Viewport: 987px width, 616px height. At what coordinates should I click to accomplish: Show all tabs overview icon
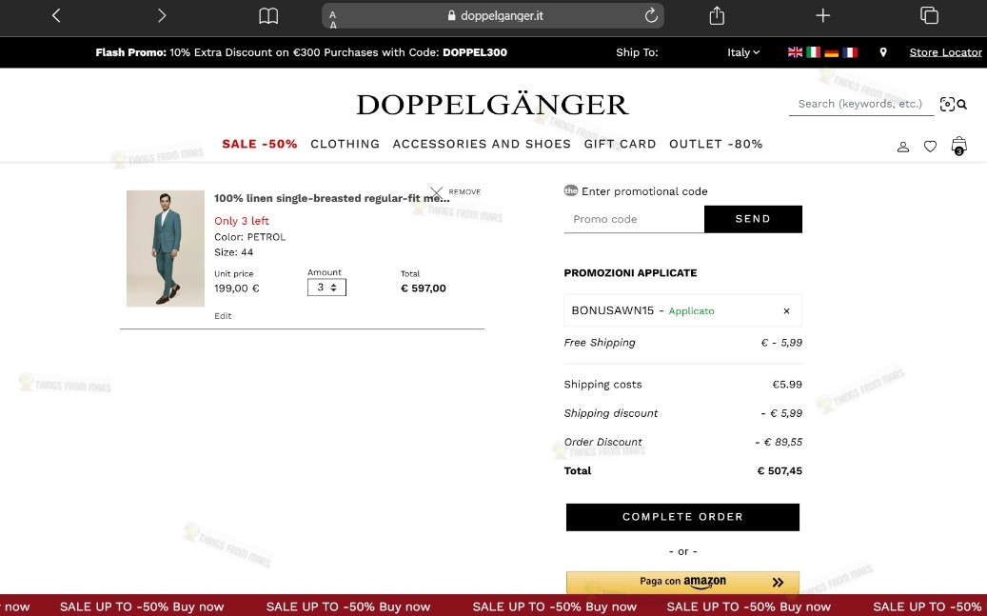[x=929, y=15]
